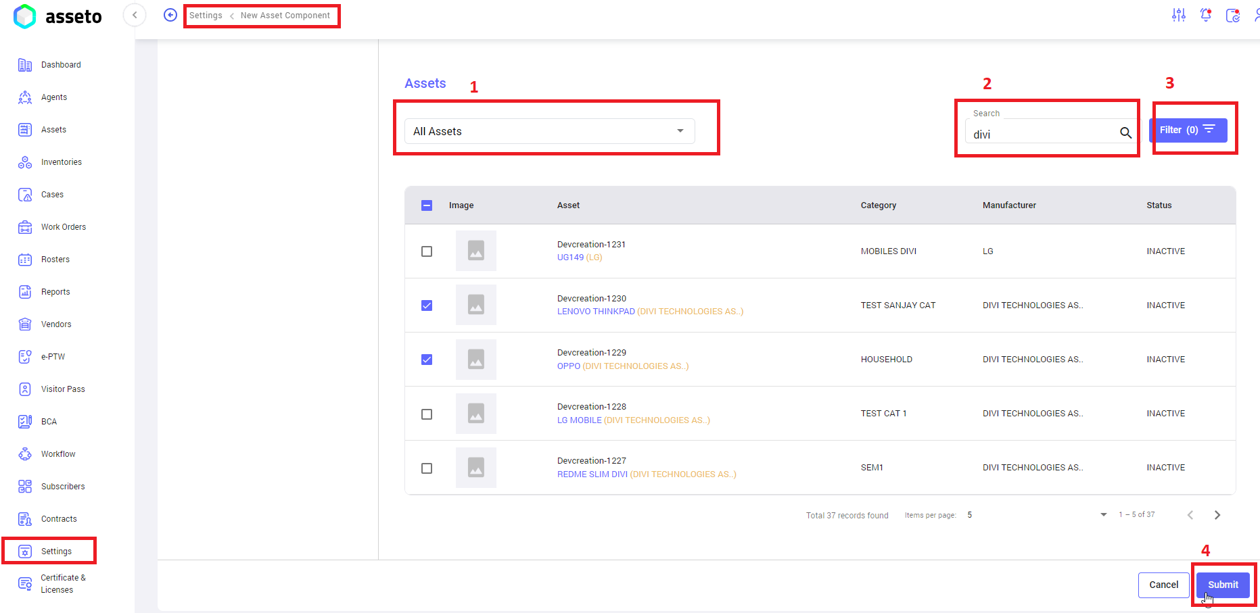Open the Filter (0) options
1260x613 pixels.
1188,130
